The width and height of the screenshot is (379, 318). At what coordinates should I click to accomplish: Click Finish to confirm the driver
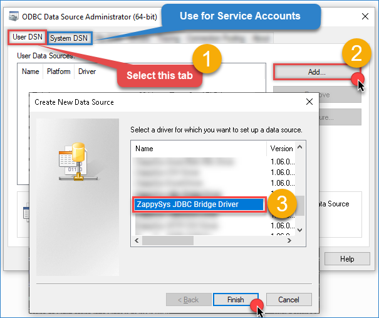pos(236,300)
